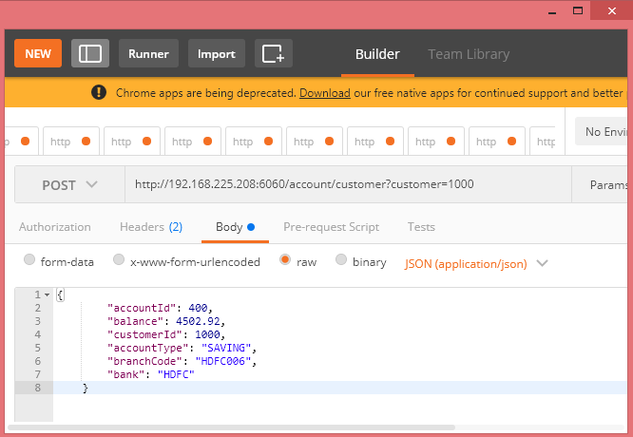
Task: Open a new window with plus icon
Action: (x=274, y=53)
